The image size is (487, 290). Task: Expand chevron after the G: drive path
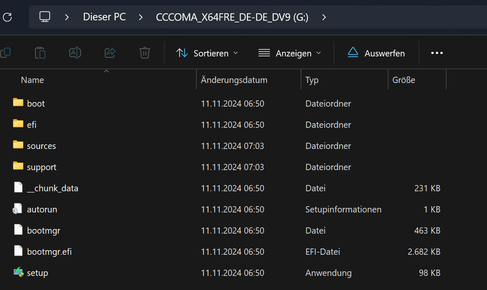coord(324,17)
